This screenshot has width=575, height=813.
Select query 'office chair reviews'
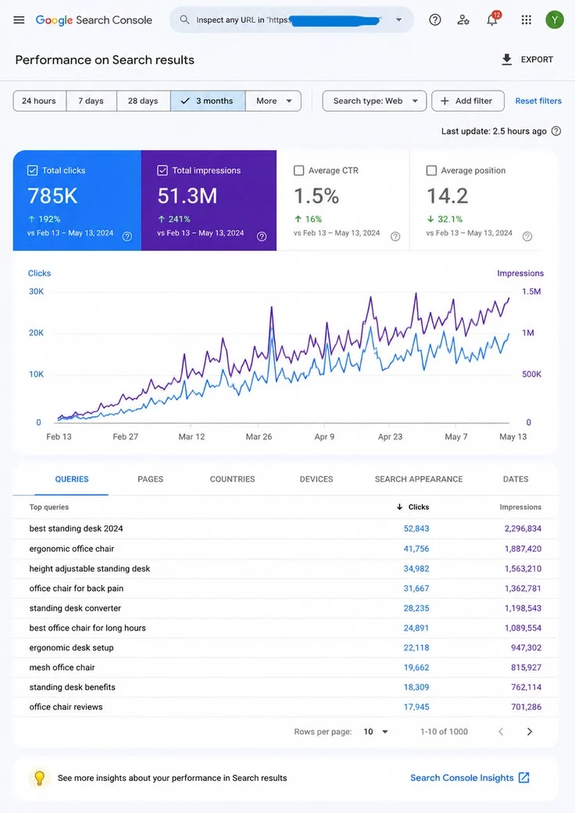66,707
